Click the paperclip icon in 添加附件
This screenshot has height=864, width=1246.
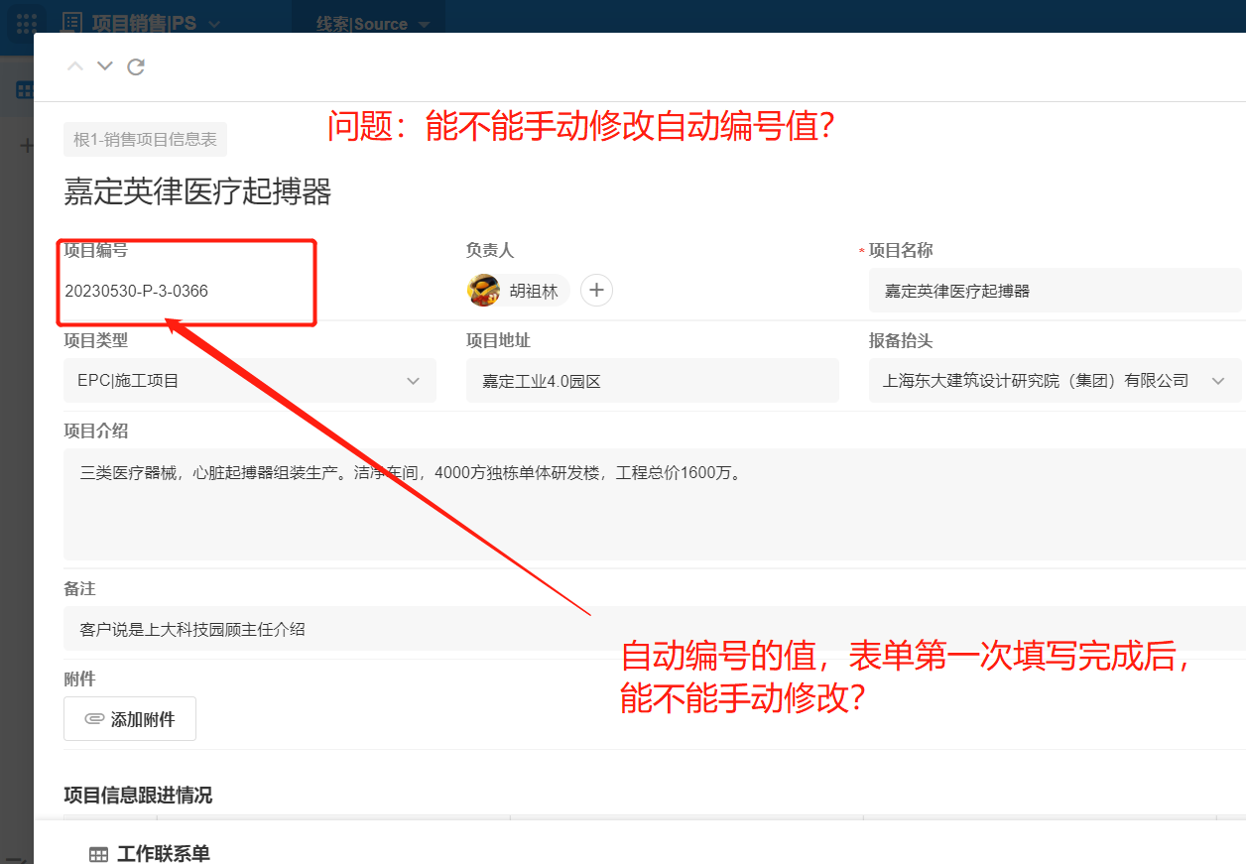tap(96, 718)
